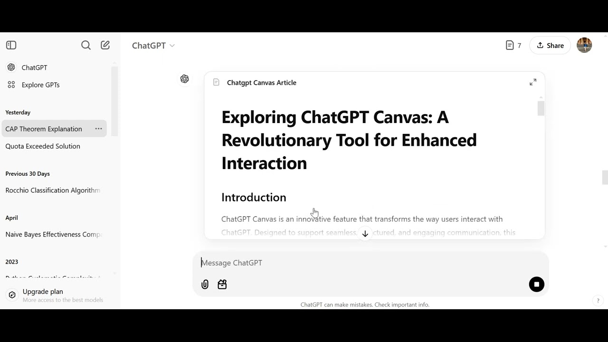
Task: Click the April section label
Action: (12, 218)
